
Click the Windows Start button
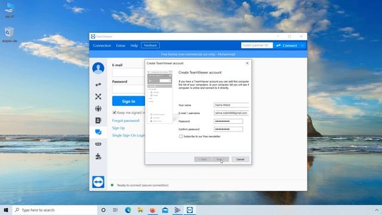point(6,210)
